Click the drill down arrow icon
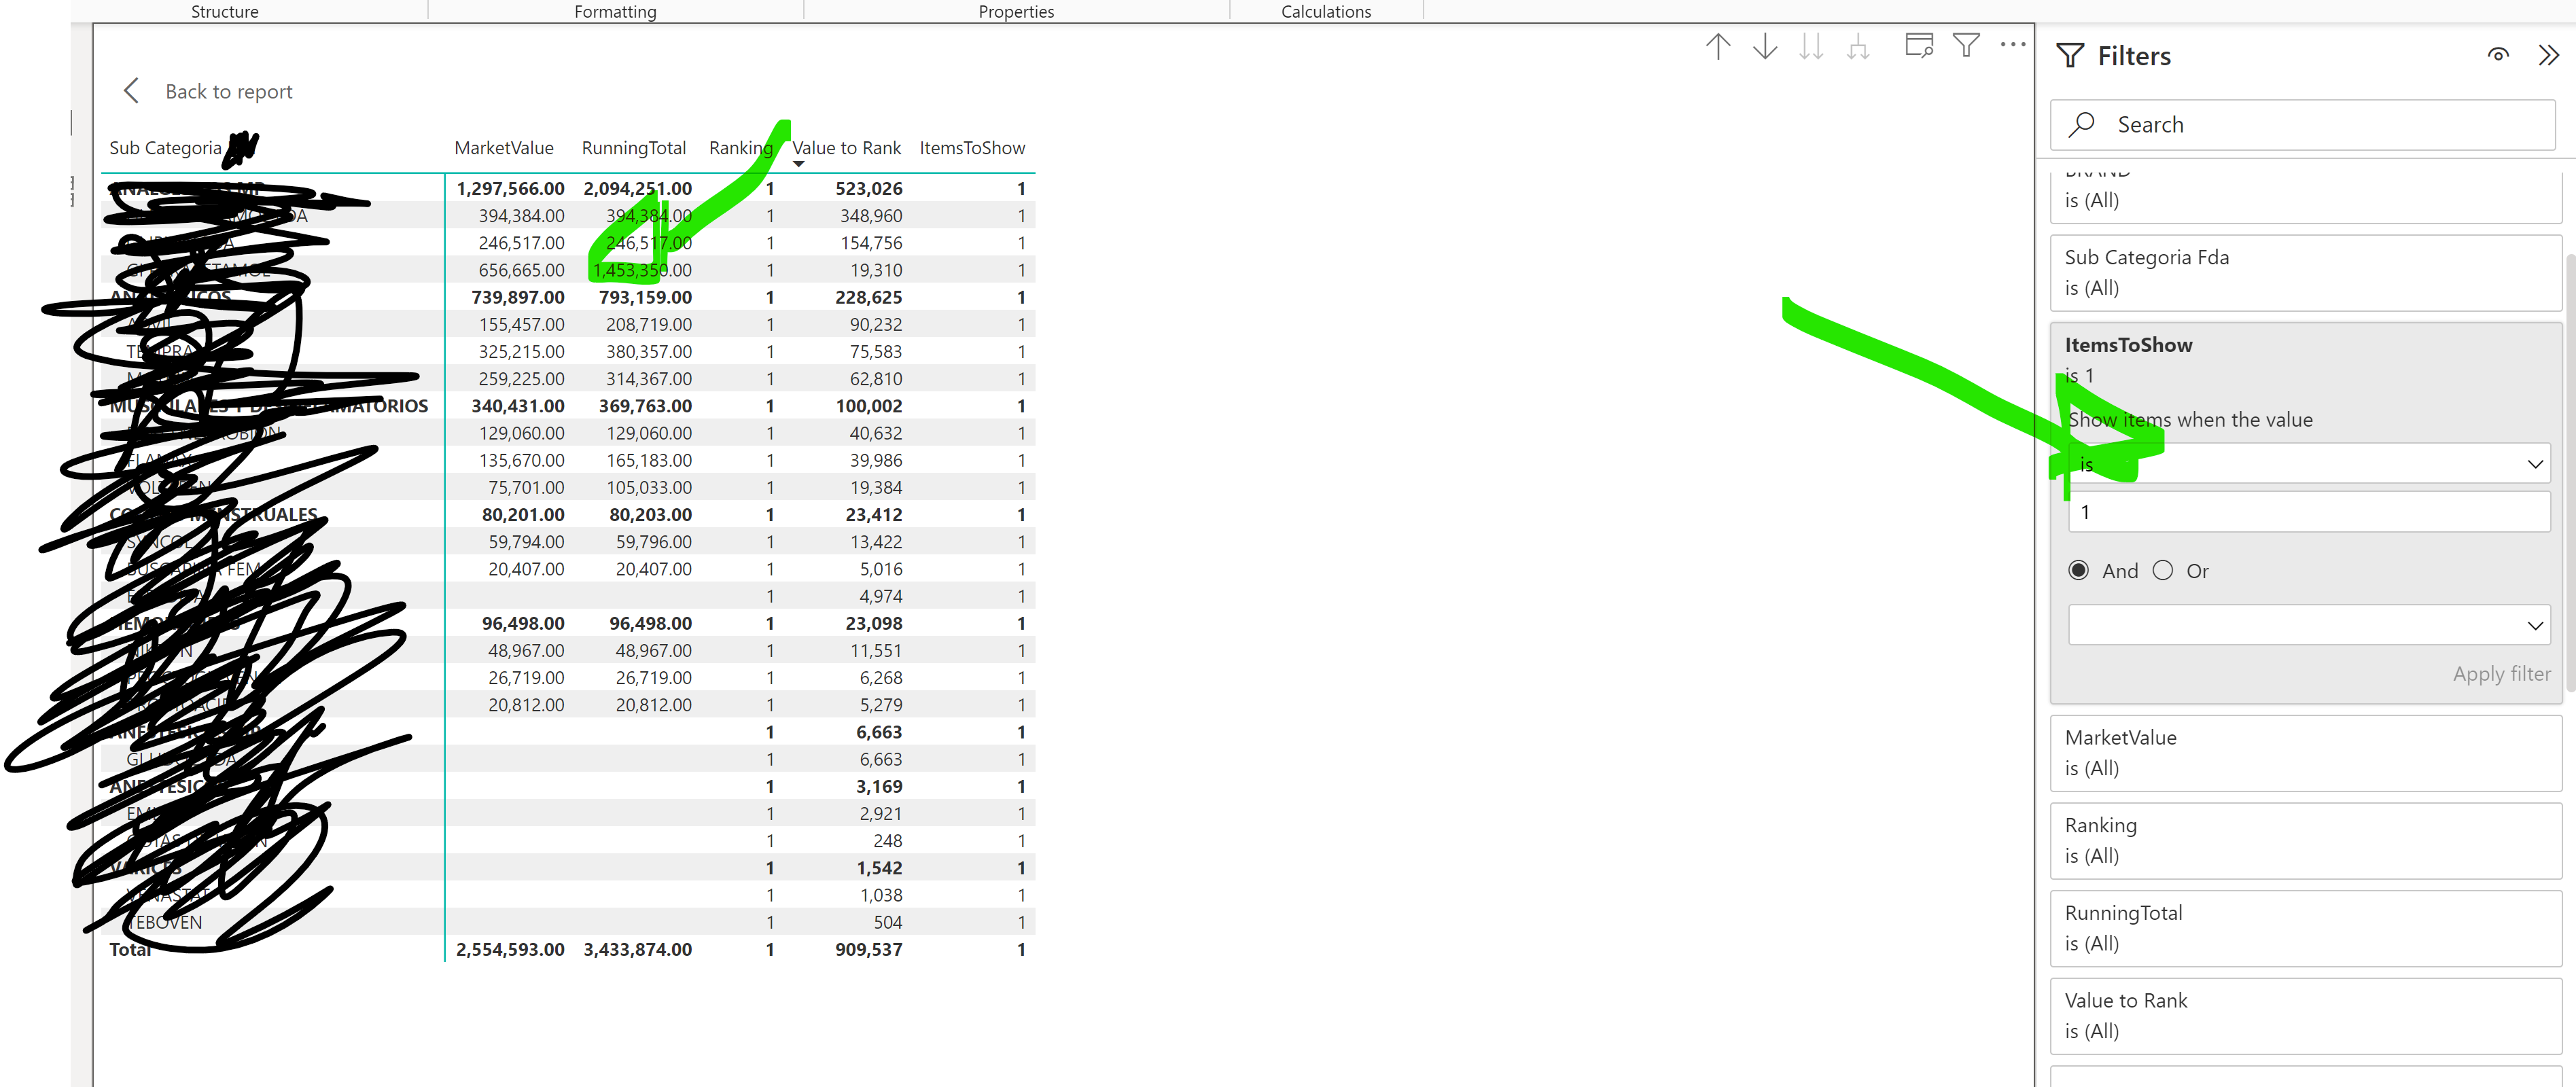Screen dimensions: 2576x1087 point(1765,46)
